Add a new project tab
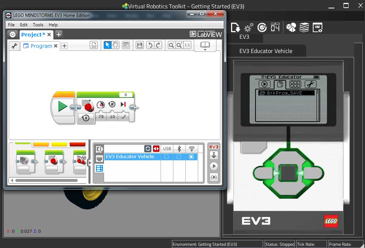The image size is (365, 248). point(59,35)
